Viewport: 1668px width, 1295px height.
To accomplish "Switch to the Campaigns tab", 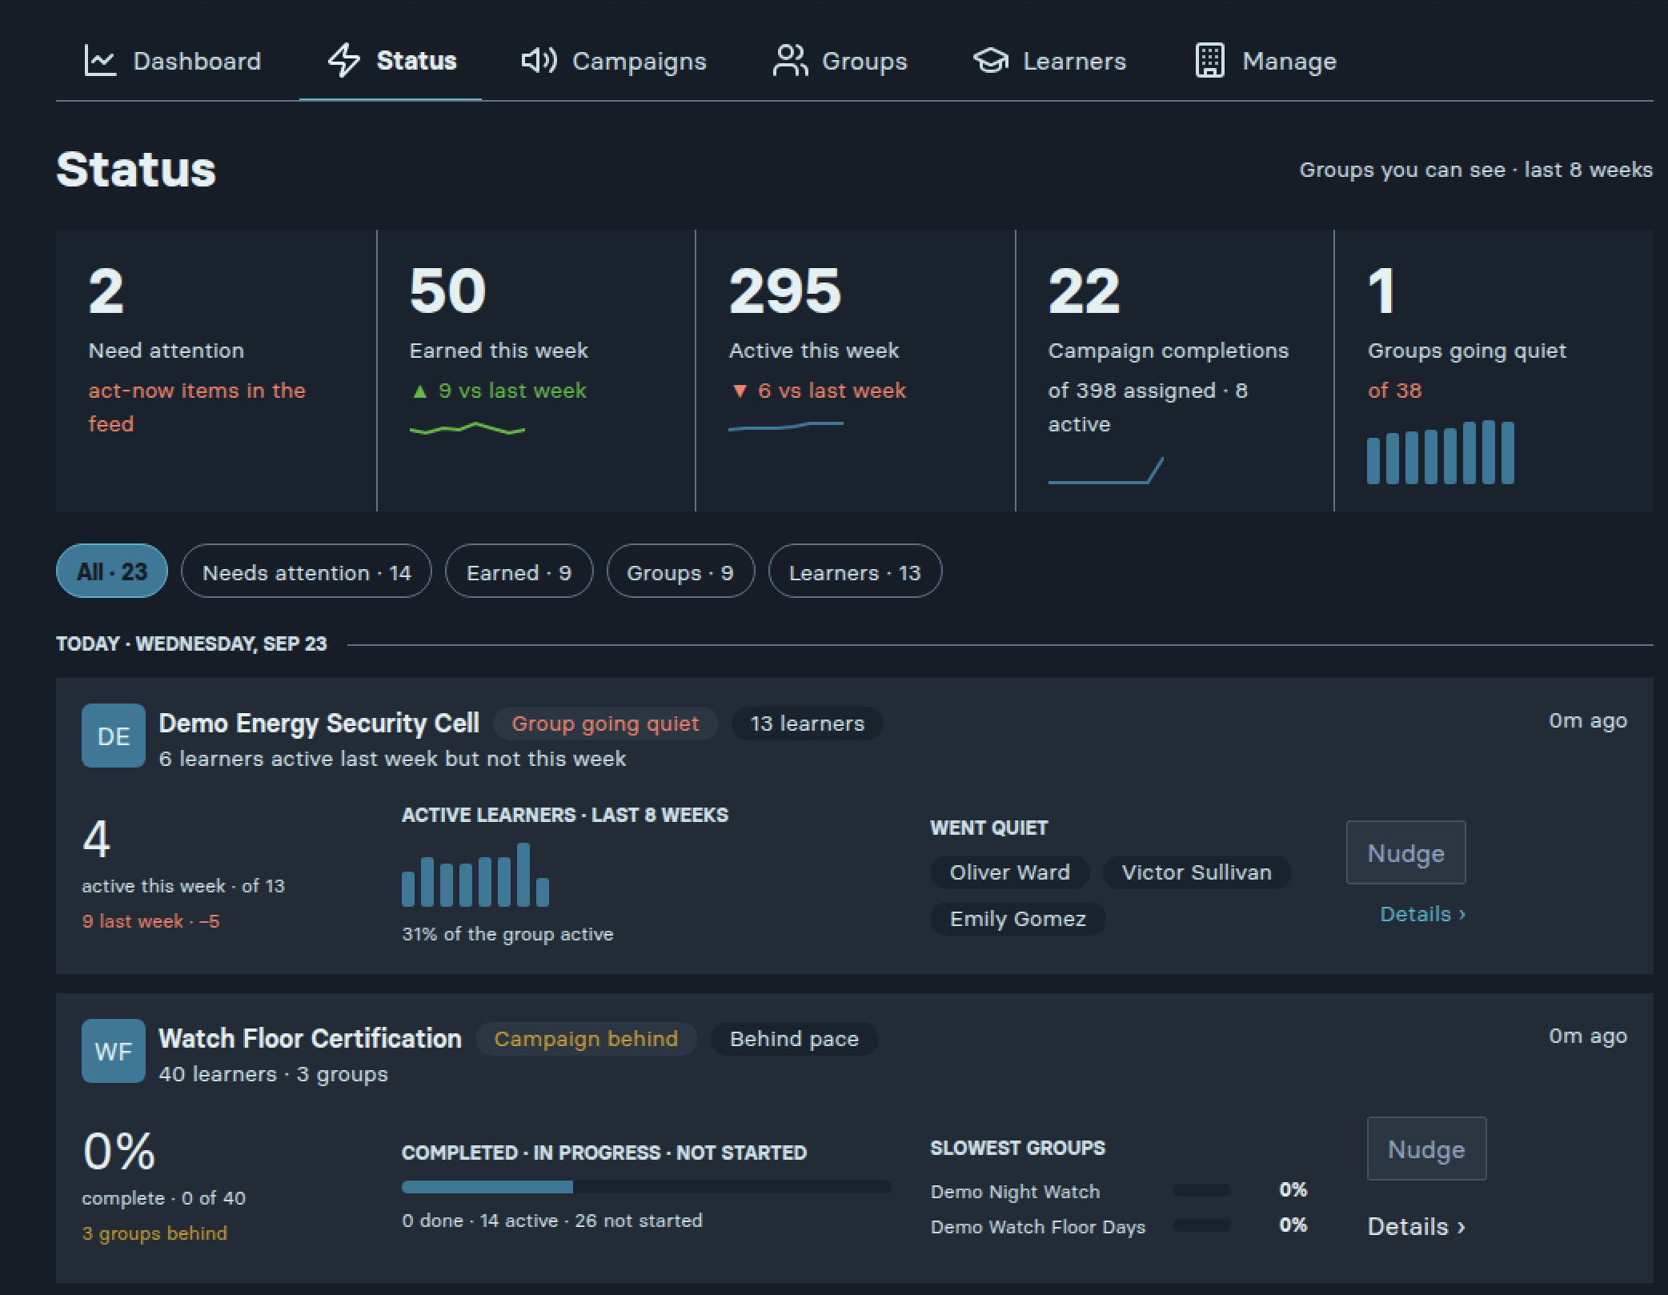I will point(614,61).
